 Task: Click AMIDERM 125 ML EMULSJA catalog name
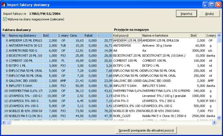[166, 40]
